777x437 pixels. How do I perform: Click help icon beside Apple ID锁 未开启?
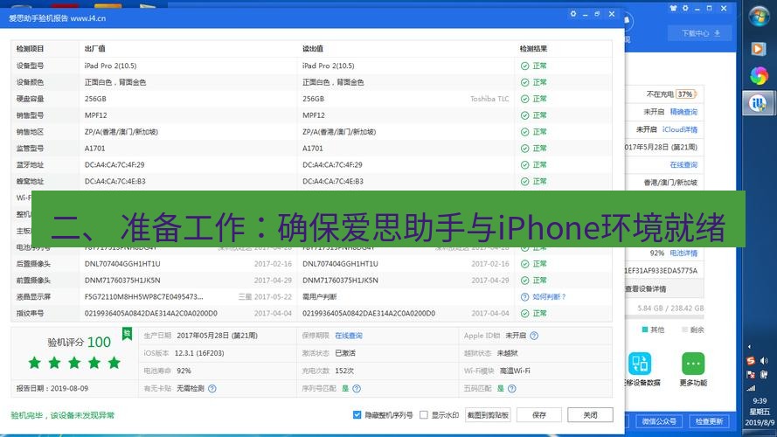point(534,336)
